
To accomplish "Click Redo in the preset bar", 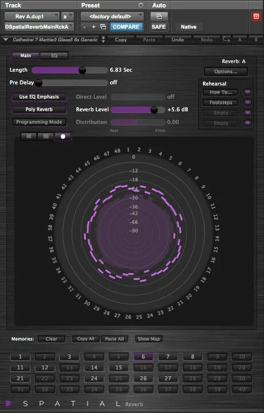I will (x=207, y=40).
